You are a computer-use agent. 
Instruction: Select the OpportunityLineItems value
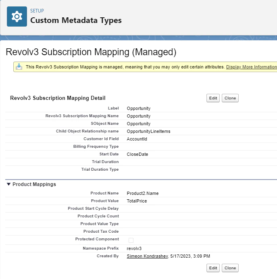[x=148, y=131]
